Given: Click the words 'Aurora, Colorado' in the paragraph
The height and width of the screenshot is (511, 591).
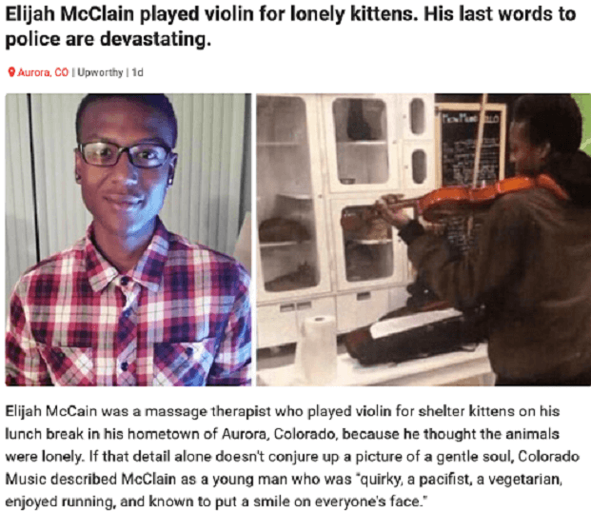Looking at the screenshot, I should (279, 434).
